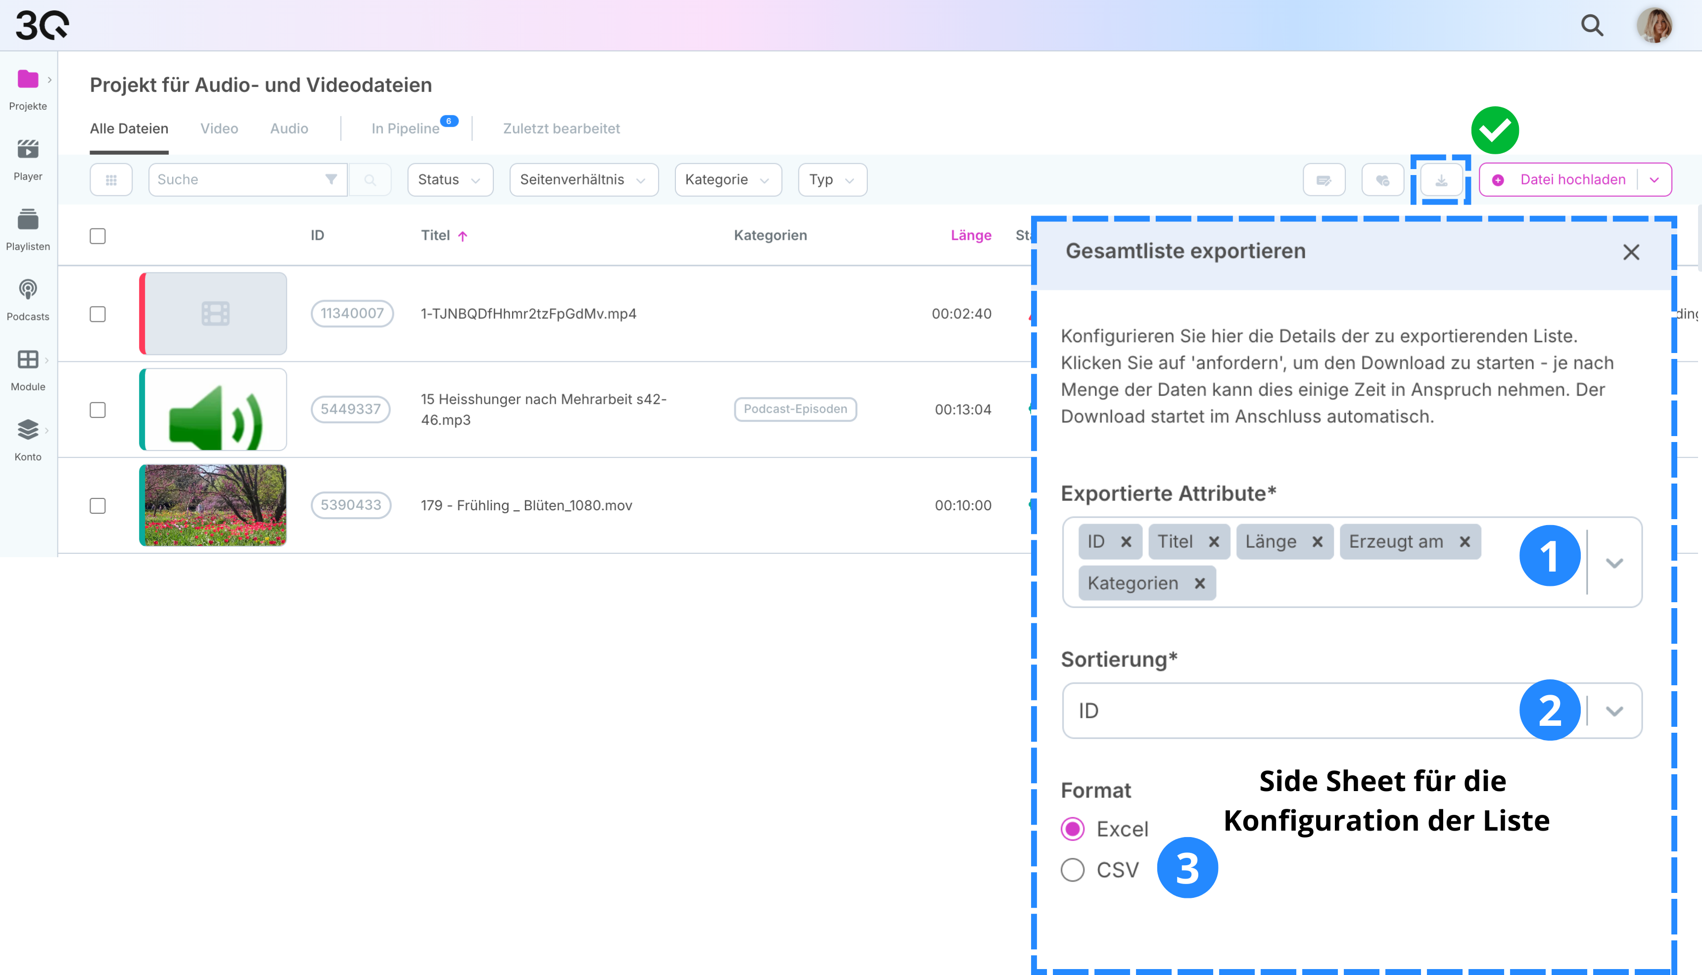Remove the Länge attribute tag
The height and width of the screenshot is (975, 1702).
[x=1318, y=542]
